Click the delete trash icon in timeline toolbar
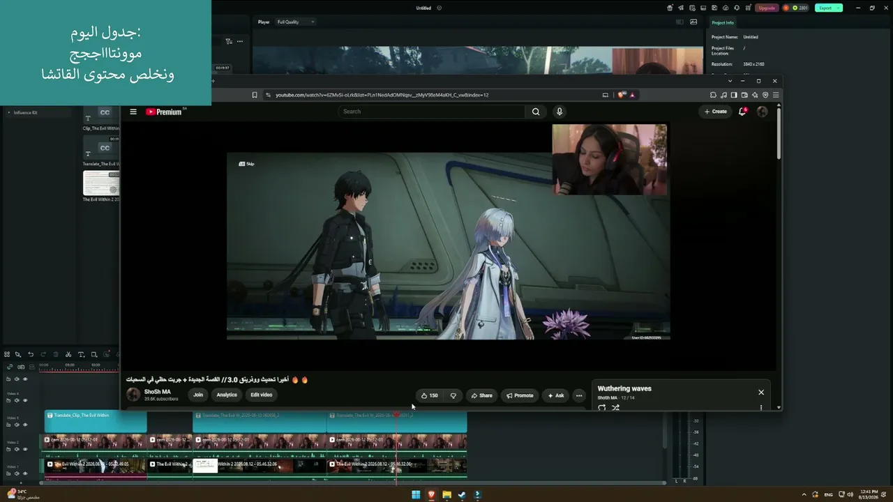The width and height of the screenshot is (893, 502). pos(56,354)
